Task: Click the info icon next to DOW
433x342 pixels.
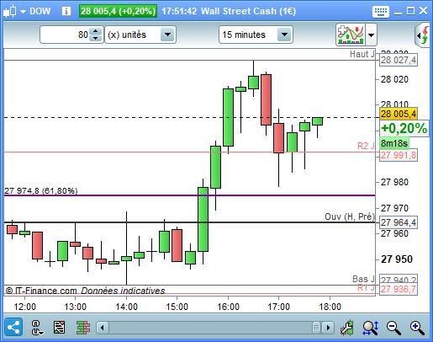Action: [66, 11]
